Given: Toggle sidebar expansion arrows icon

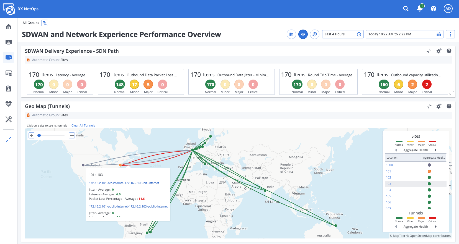Looking at the screenshot, I should pyautogui.click(x=9, y=140).
